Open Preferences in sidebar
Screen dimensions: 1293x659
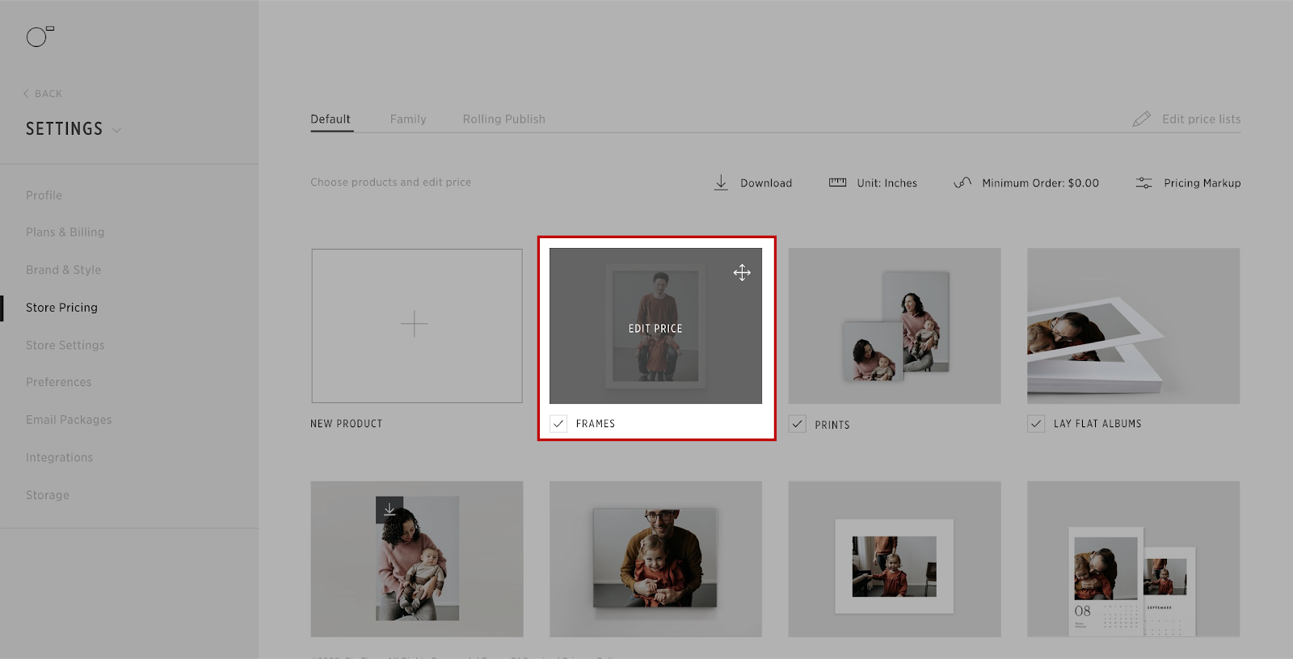(x=58, y=382)
